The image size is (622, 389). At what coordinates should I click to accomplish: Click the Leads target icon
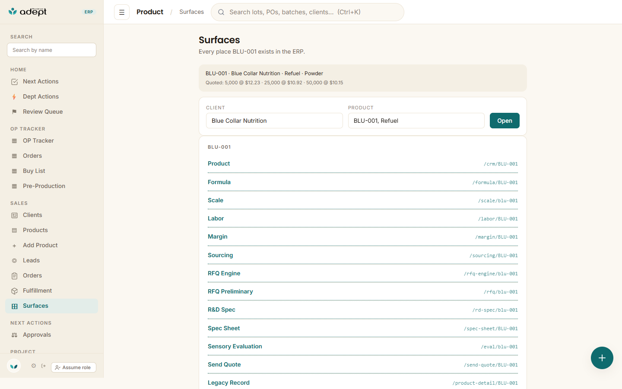point(14,261)
